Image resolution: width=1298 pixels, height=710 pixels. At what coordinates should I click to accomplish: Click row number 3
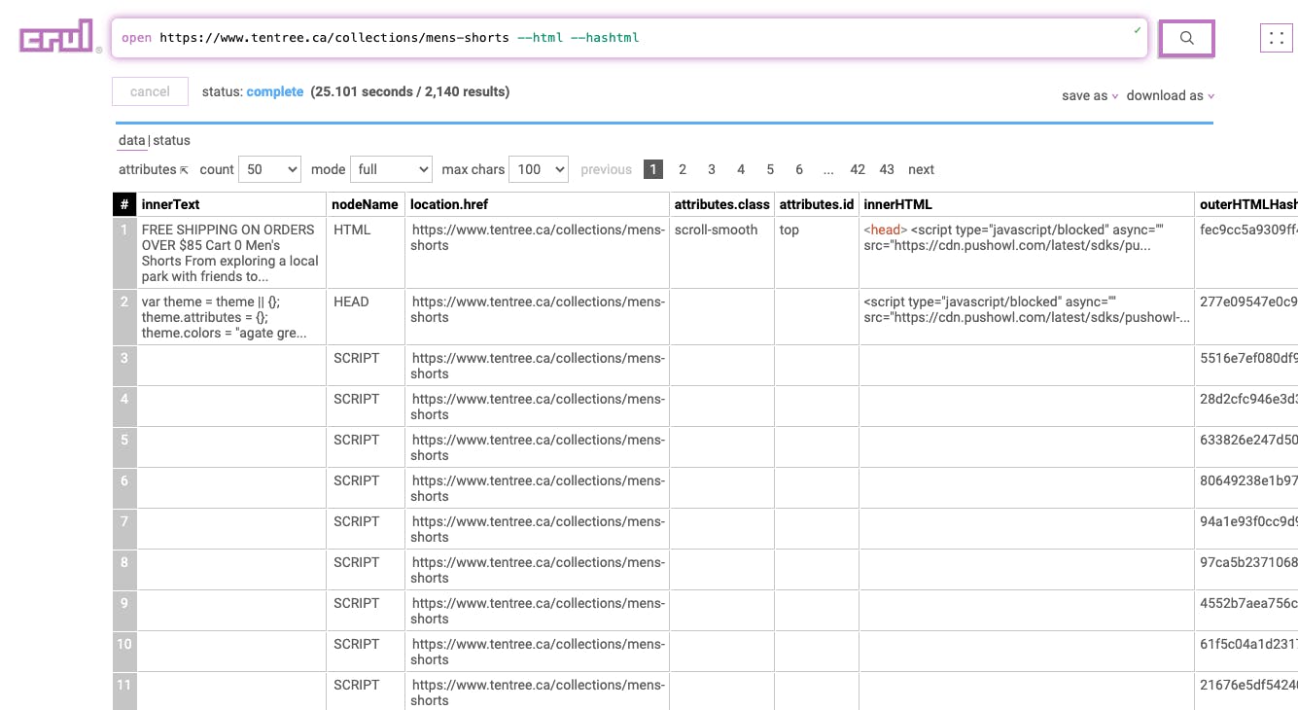click(x=124, y=366)
